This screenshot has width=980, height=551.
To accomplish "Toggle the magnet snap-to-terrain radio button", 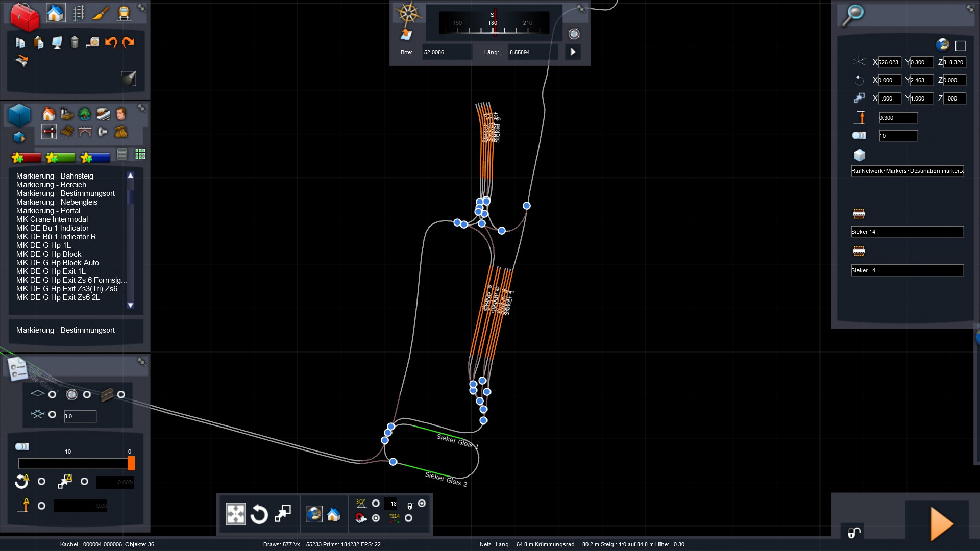I will pos(376,518).
